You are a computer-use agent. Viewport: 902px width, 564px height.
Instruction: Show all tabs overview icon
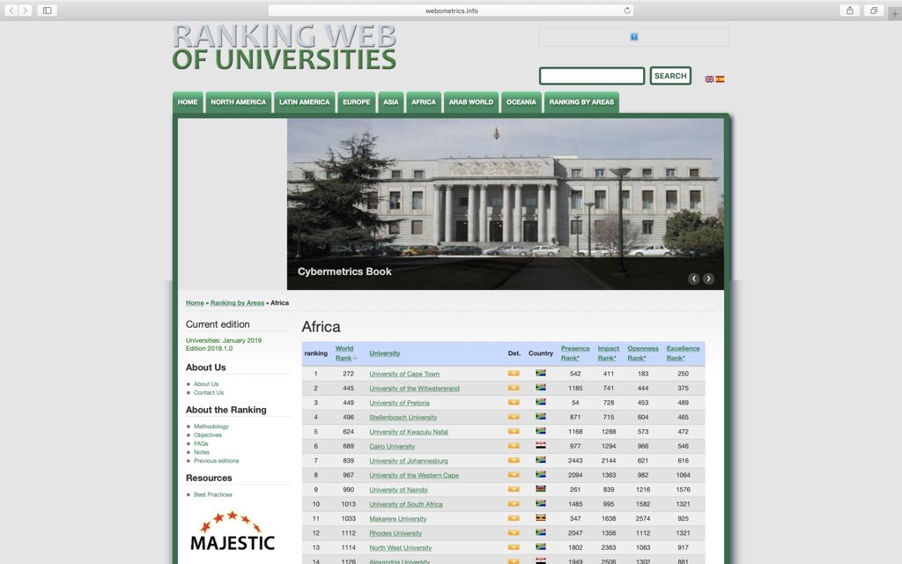pyautogui.click(x=873, y=11)
